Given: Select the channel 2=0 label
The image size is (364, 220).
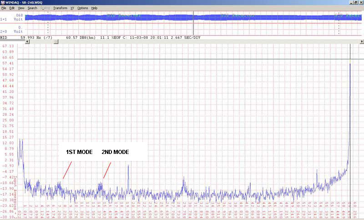Looking at the screenshot, I should pos(4,31).
